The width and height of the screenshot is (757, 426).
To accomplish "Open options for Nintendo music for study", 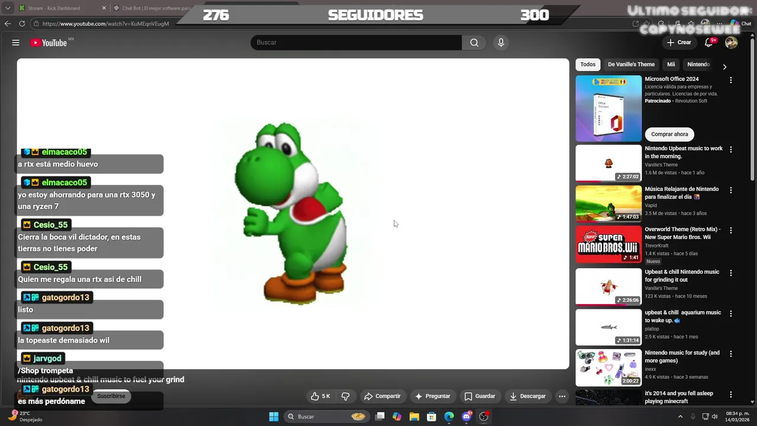I will [x=731, y=354].
